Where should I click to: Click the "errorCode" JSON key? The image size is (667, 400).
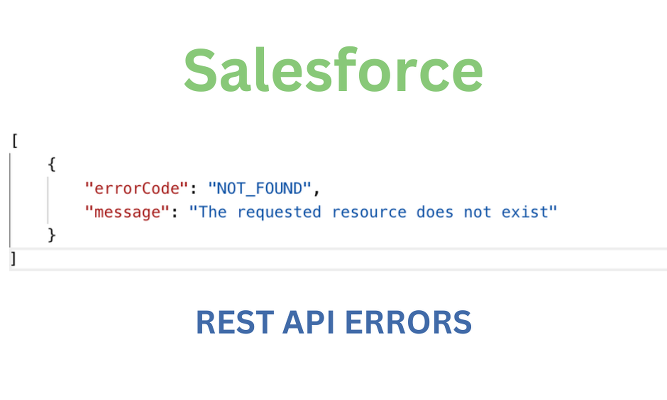[x=137, y=188]
